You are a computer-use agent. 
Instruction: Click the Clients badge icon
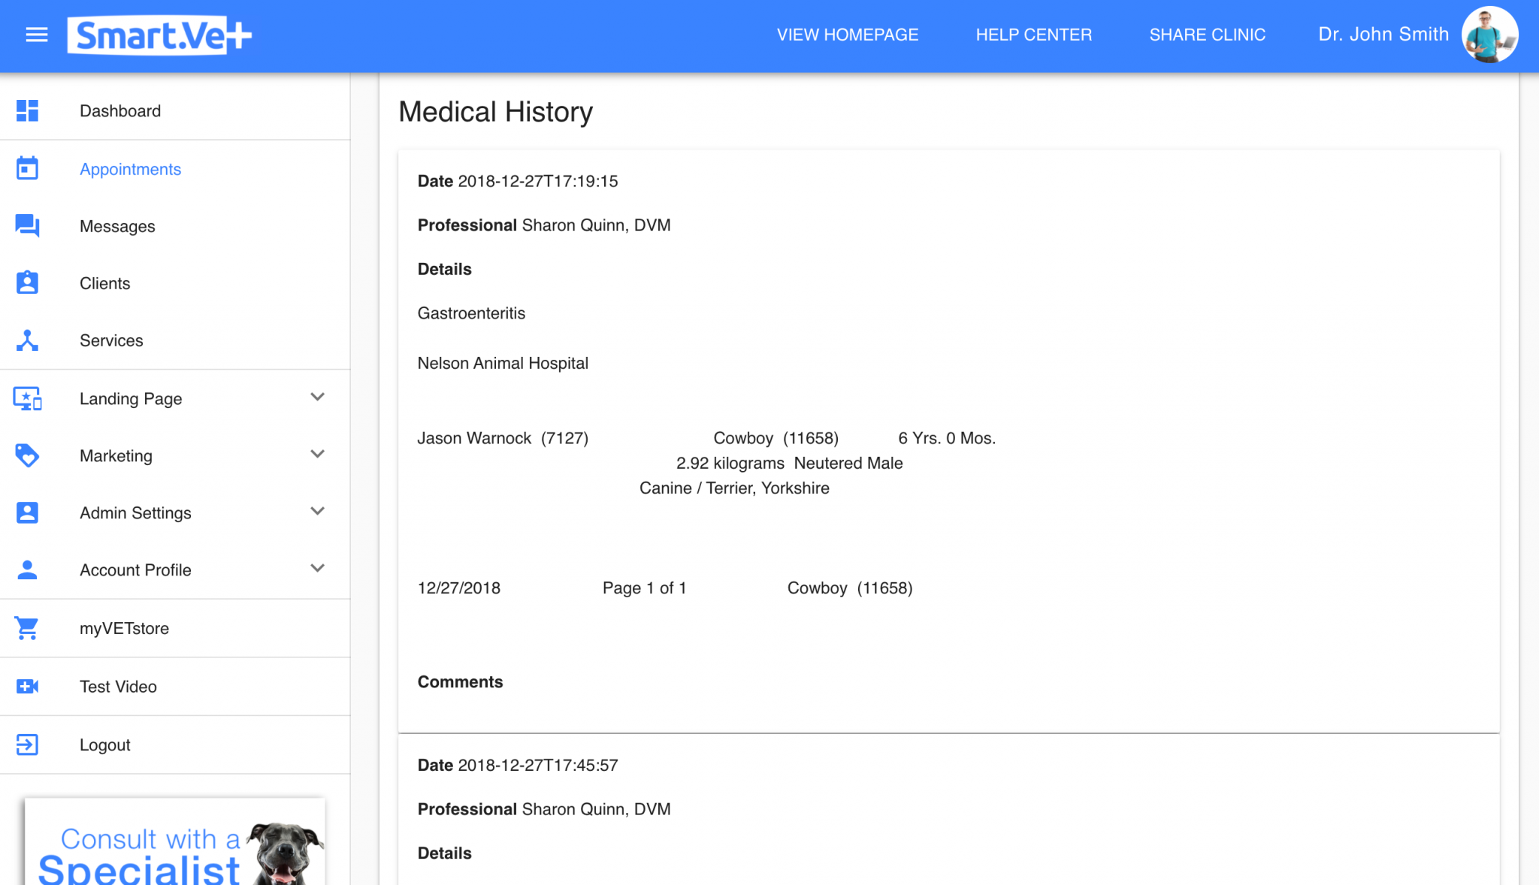[27, 282]
